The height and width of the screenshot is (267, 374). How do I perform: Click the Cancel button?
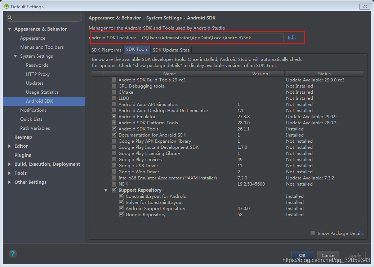(x=328, y=255)
